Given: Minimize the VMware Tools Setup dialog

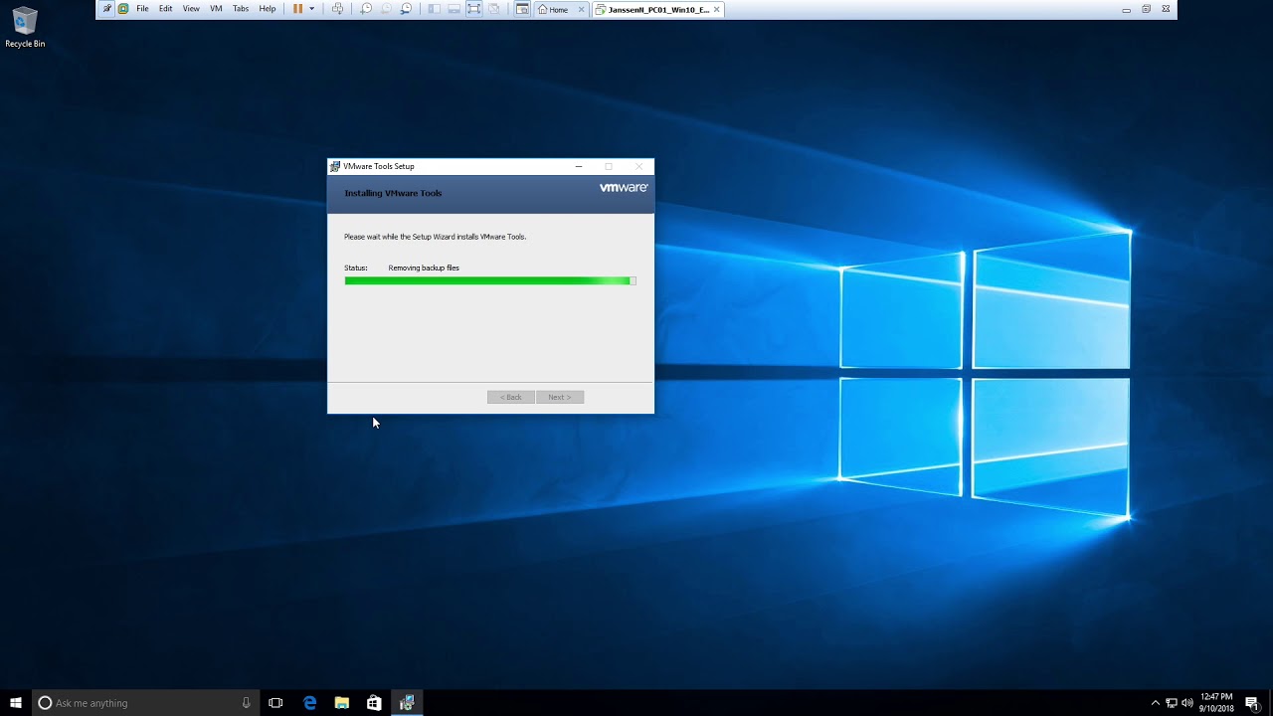Looking at the screenshot, I should click(x=579, y=166).
